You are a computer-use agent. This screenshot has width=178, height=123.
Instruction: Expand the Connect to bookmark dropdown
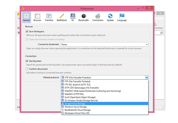tap(105, 44)
